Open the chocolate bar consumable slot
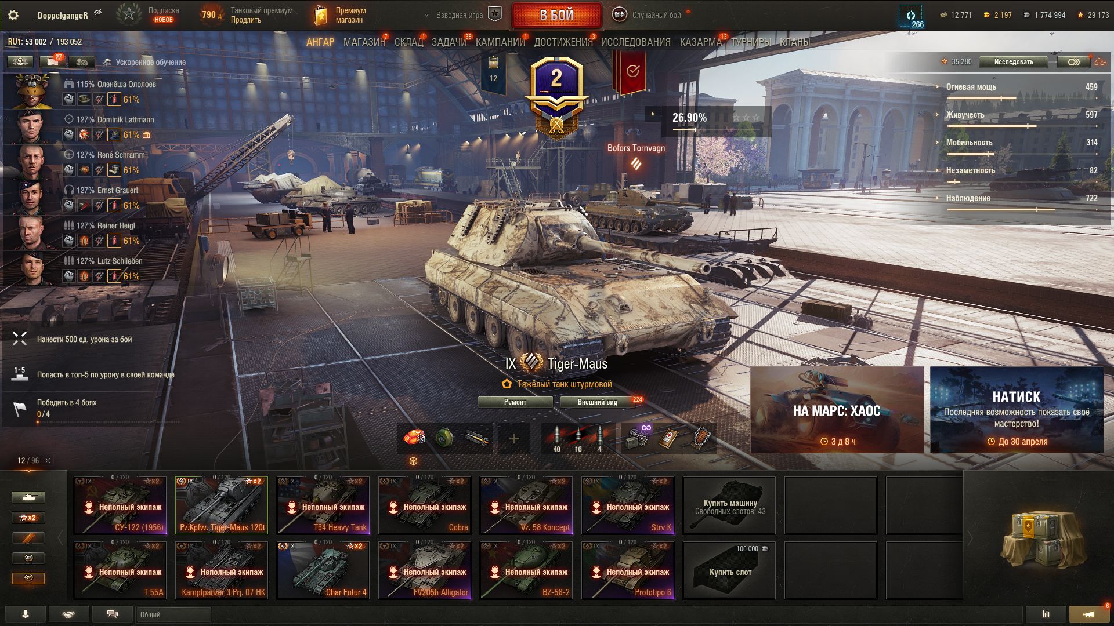The image size is (1114, 626). coord(701,439)
